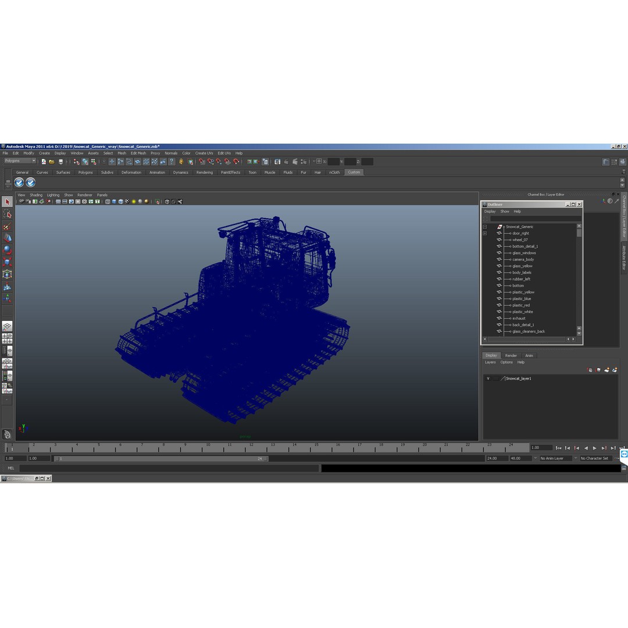628x628 pixels.
Task: Open the input field mode dropdown arrow
Action: coord(313,162)
